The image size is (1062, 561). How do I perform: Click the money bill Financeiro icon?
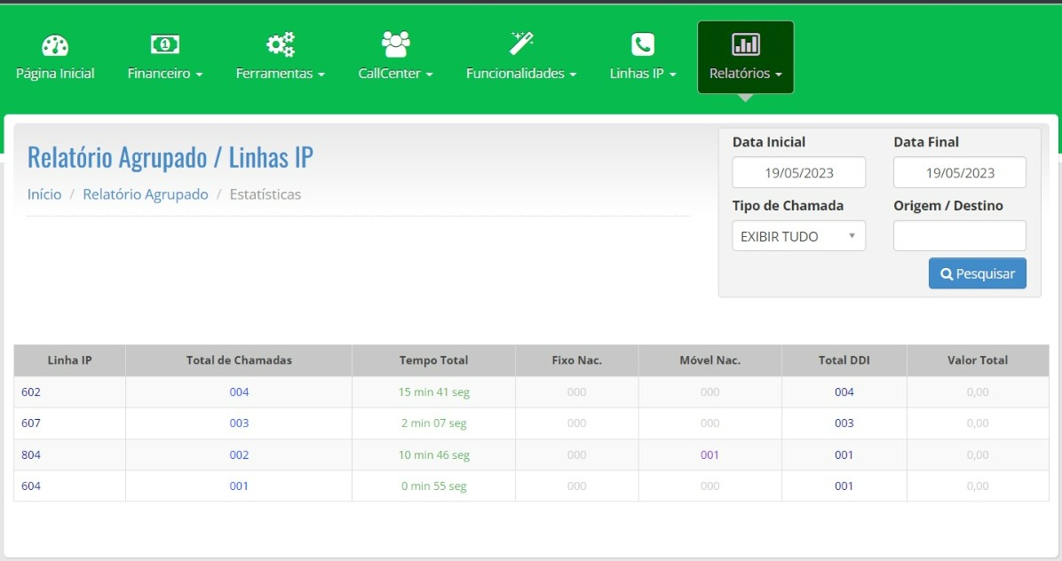[x=165, y=44]
